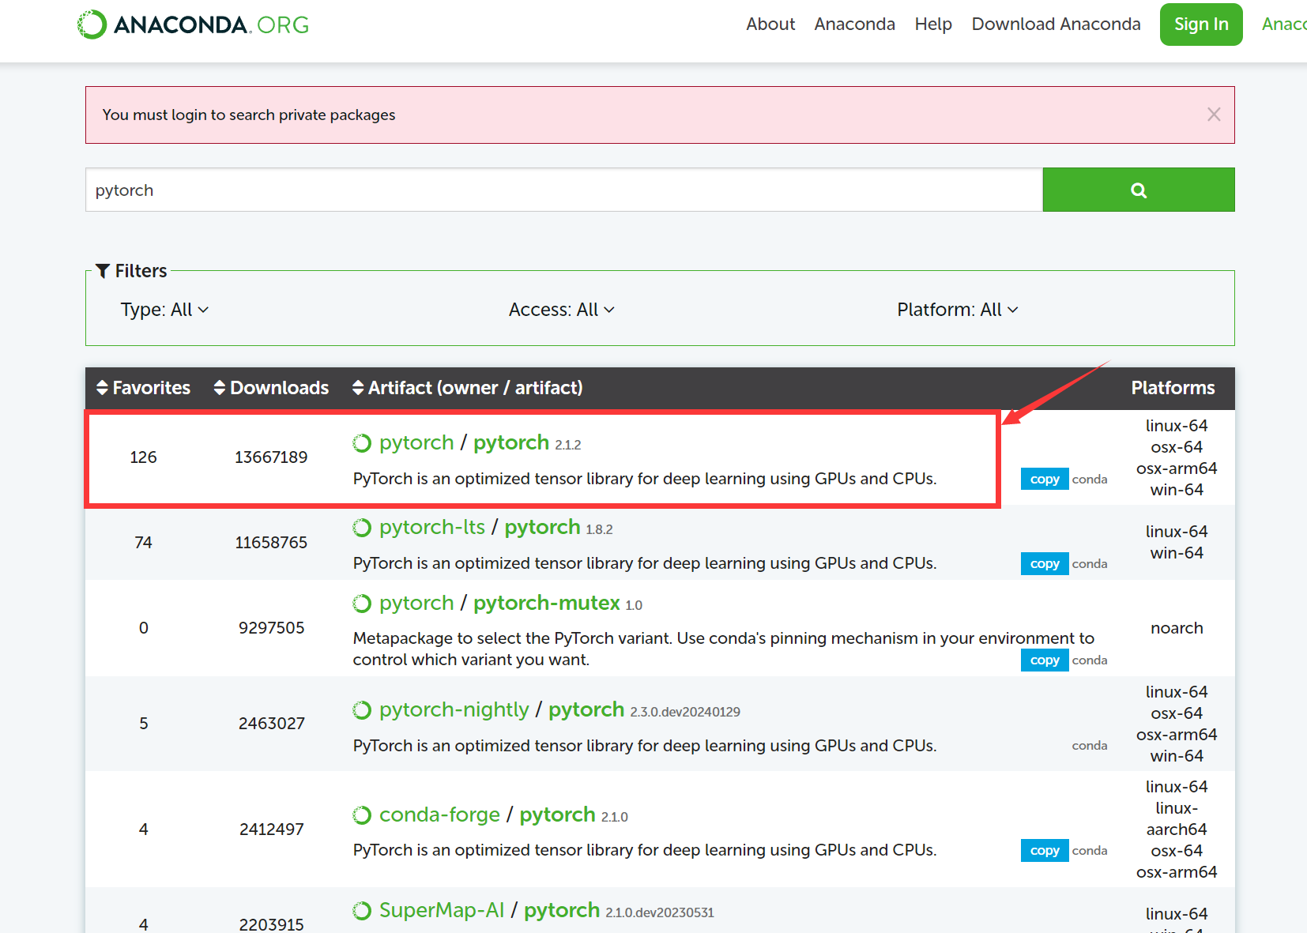Click the download count 13667189

point(271,457)
